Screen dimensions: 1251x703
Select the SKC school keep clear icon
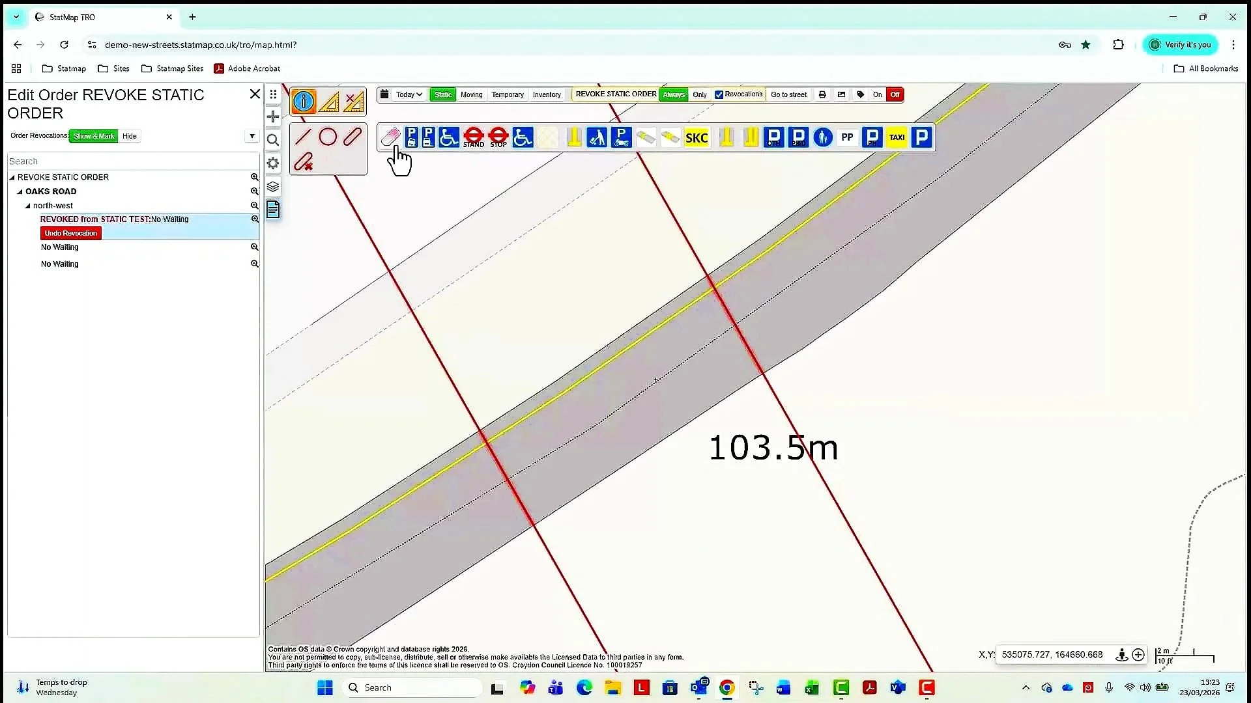click(x=696, y=137)
